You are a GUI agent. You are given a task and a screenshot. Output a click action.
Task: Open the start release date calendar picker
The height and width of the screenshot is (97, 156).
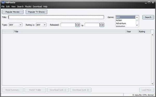coord(77,25)
